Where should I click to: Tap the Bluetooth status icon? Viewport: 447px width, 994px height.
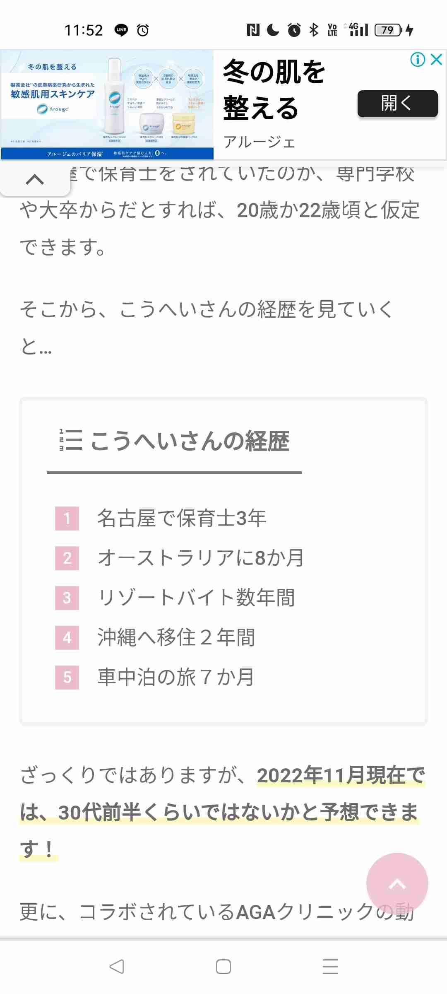[314, 30]
